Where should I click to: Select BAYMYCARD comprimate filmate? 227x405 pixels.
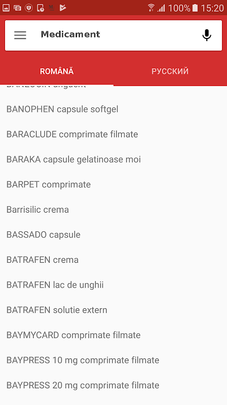[x=113, y=335]
